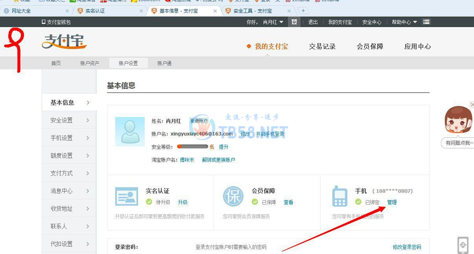
Task: Click the 开启手机登录 link
Action: [x=270, y=134]
